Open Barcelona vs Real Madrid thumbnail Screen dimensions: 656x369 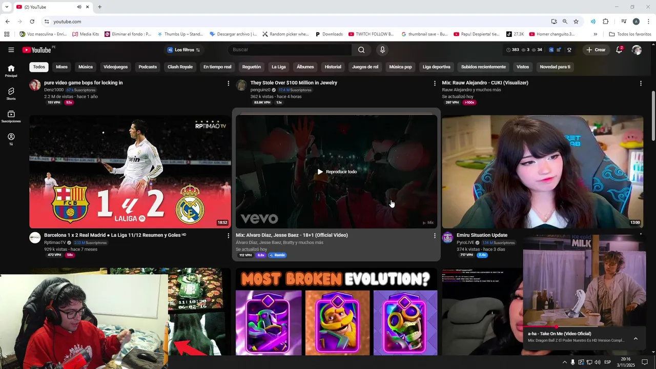coord(130,172)
